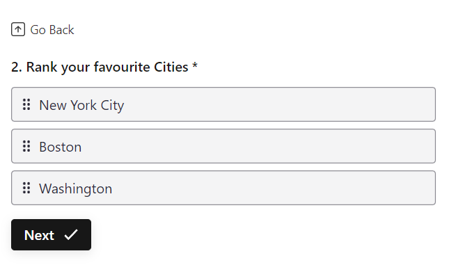Click the word City in first option
The height and width of the screenshot is (265, 454).
(x=112, y=106)
